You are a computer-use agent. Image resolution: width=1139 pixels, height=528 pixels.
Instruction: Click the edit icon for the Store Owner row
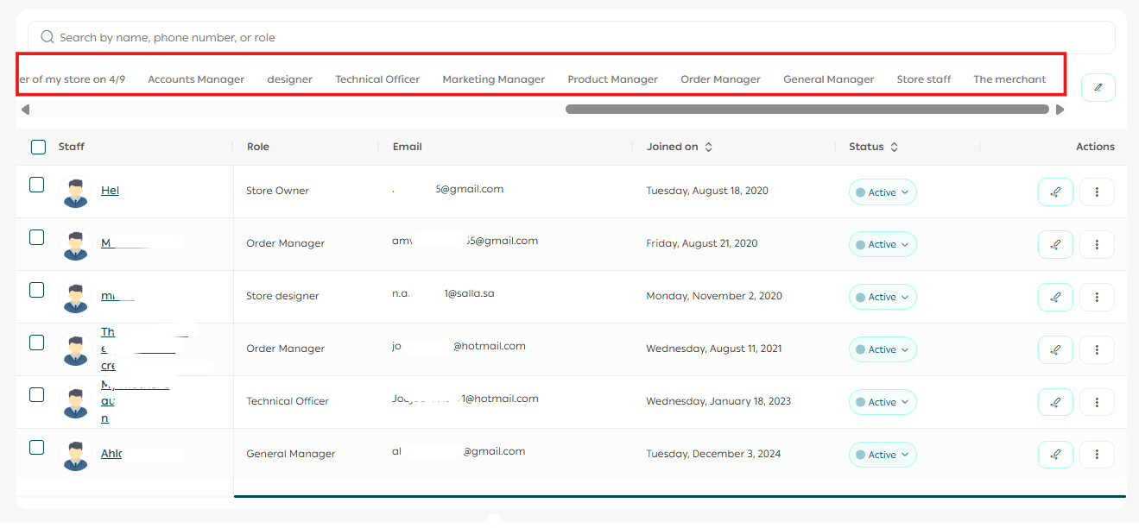1054,192
